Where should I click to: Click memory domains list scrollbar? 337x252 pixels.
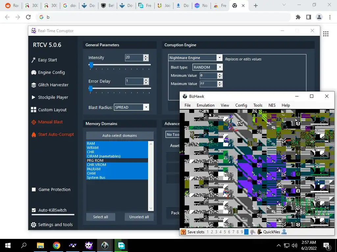(151, 176)
